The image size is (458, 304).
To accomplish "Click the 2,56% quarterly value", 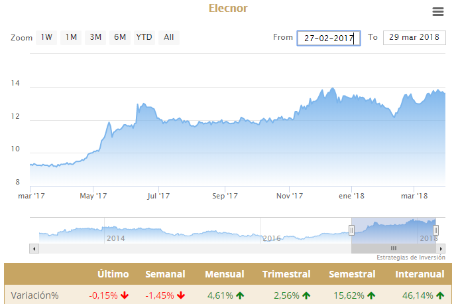I will tap(286, 295).
